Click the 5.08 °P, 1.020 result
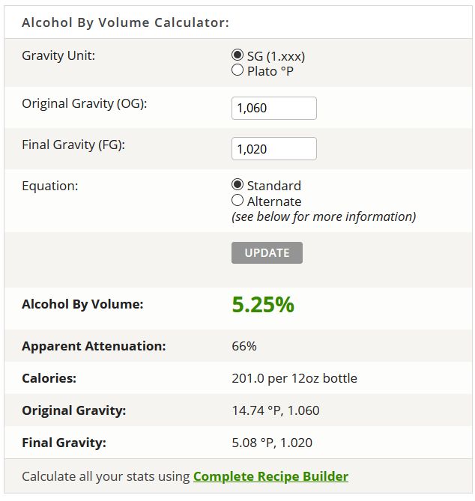This screenshot has width=475, height=501. click(x=273, y=443)
